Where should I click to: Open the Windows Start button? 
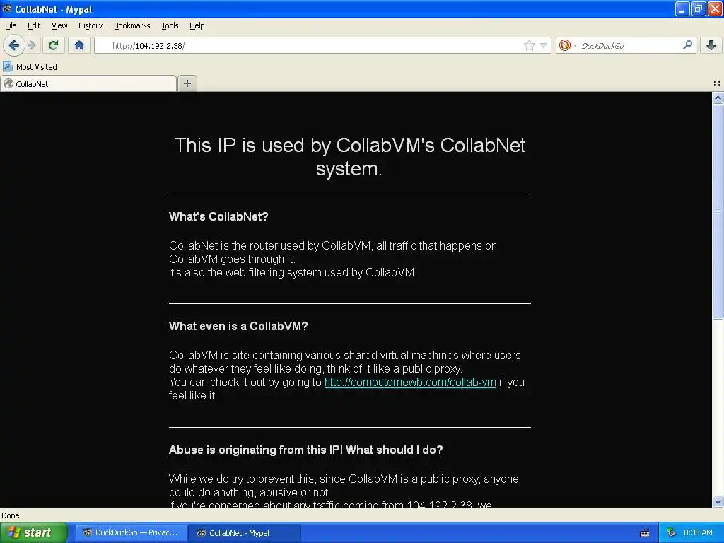pos(34,532)
